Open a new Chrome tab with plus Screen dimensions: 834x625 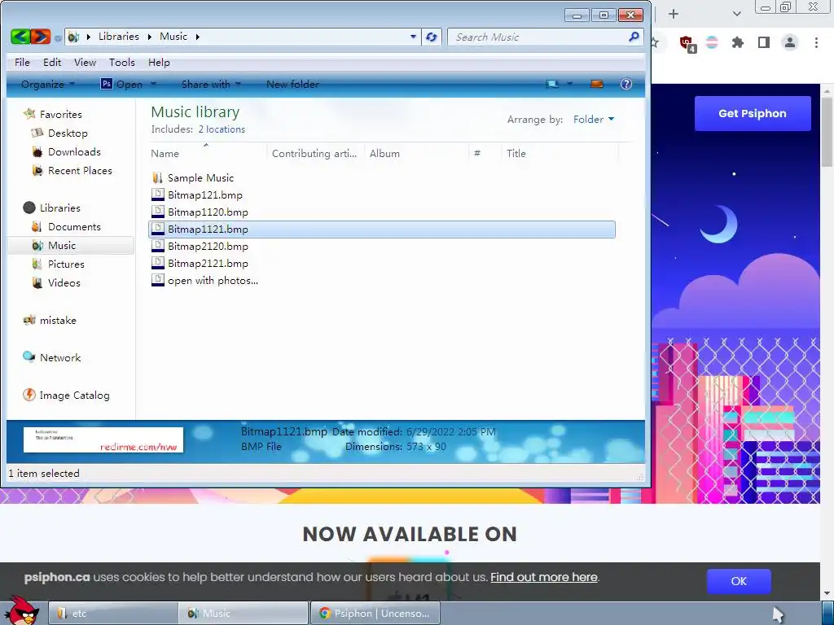tap(674, 14)
